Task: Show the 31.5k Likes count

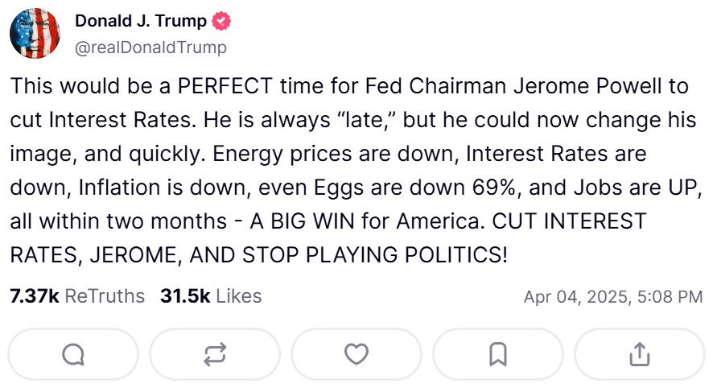Action: click(x=185, y=296)
